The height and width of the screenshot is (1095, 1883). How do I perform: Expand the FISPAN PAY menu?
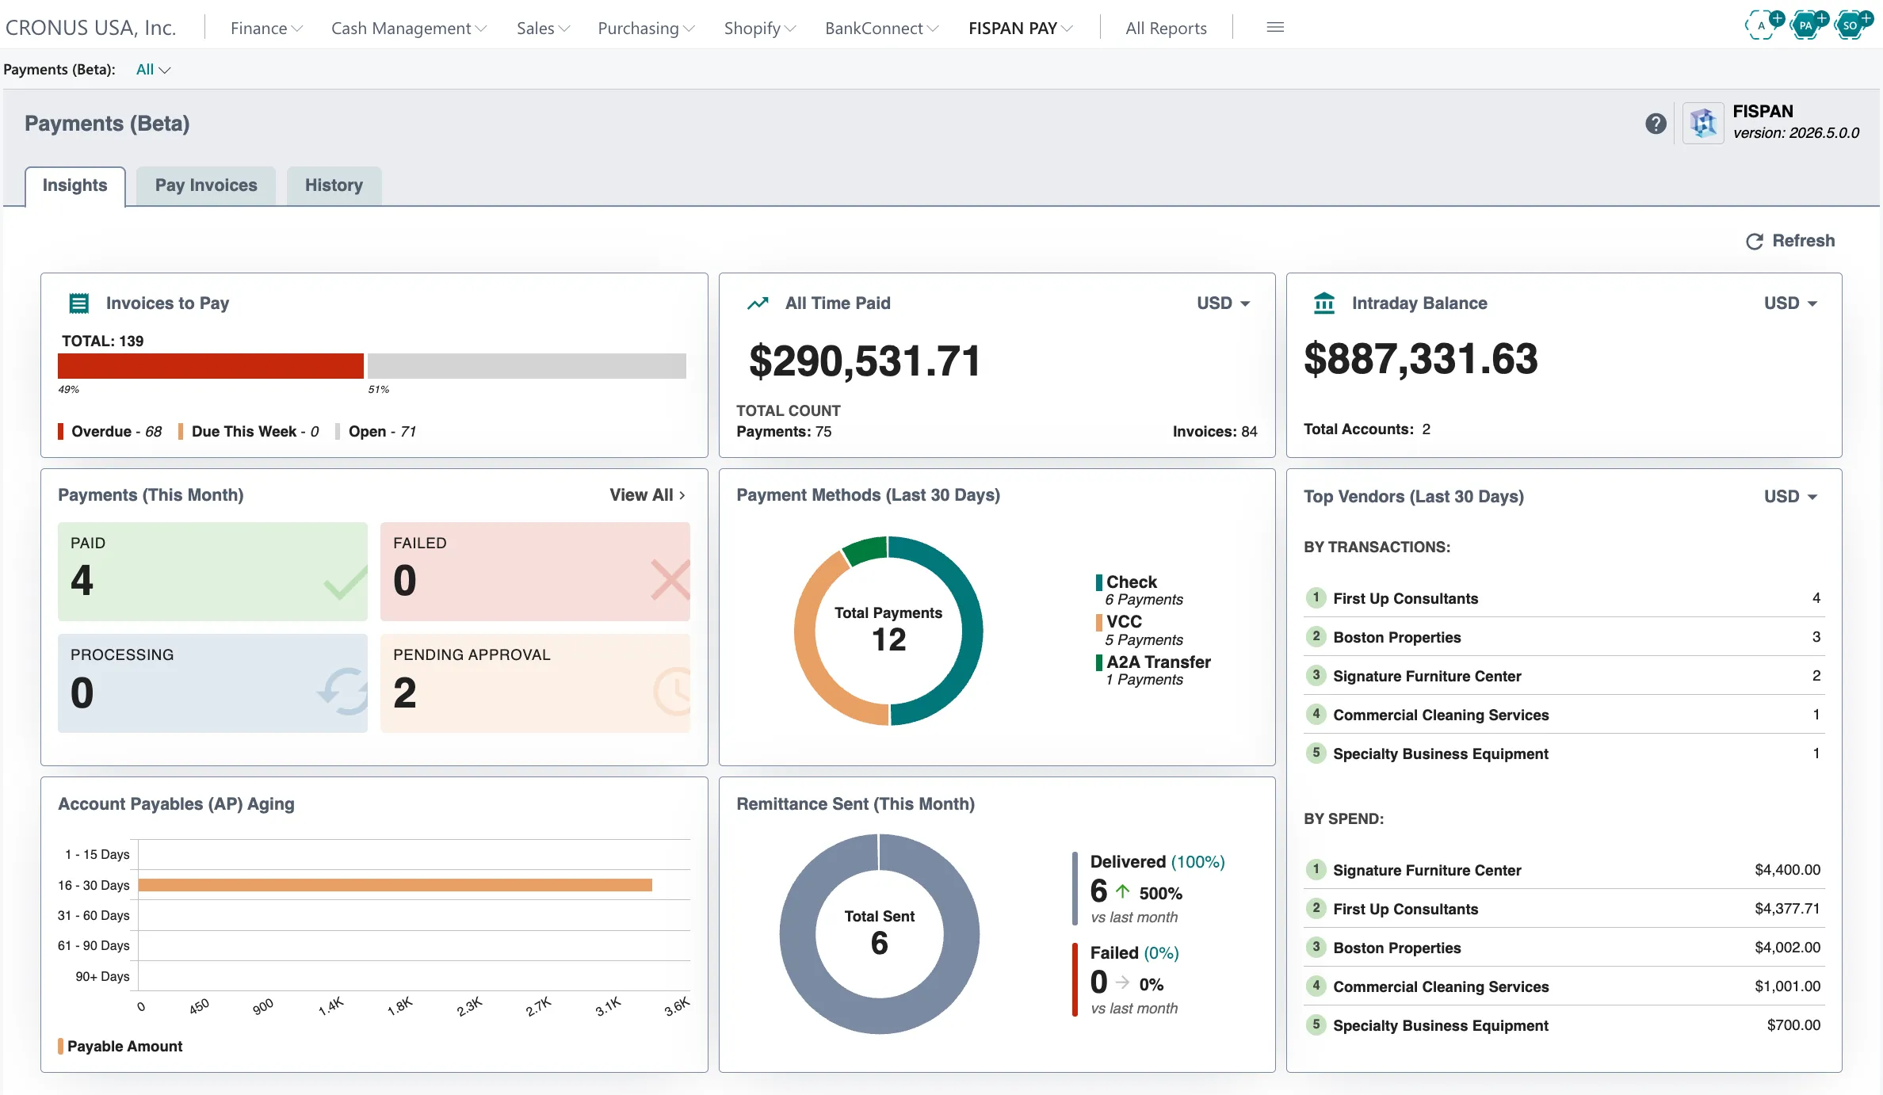coord(1021,29)
